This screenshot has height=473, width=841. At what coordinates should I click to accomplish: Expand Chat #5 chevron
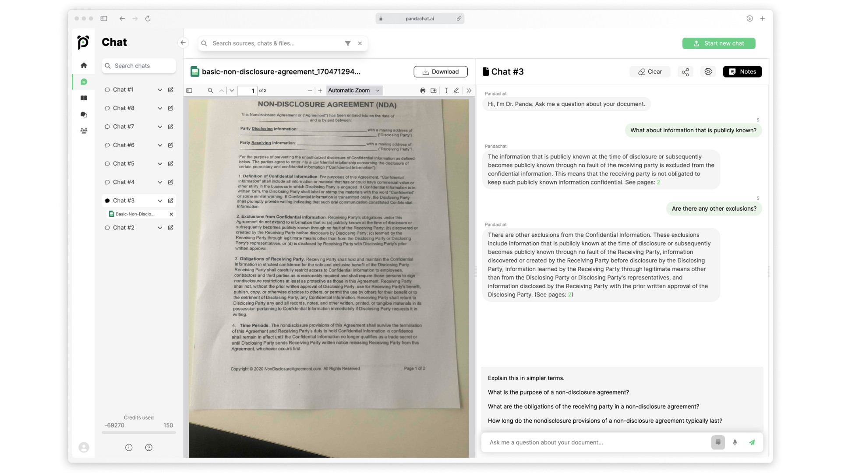[160, 164]
